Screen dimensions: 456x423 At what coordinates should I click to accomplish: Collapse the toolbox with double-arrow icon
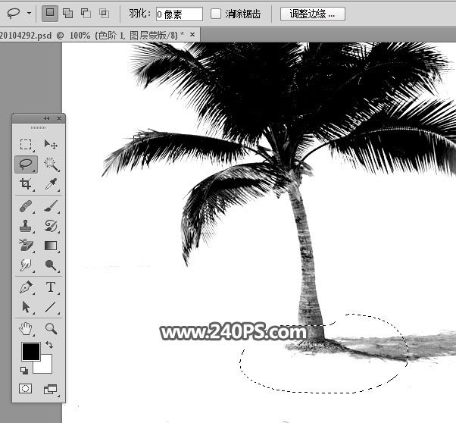tap(47, 118)
